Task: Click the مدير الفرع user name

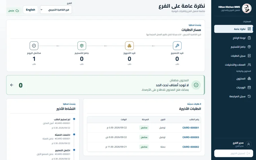Action: (x=238, y=143)
